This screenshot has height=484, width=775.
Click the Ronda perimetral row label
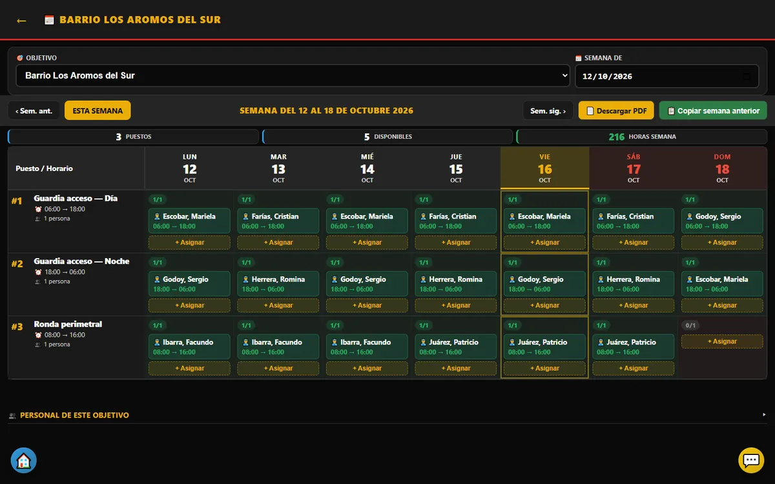point(68,324)
